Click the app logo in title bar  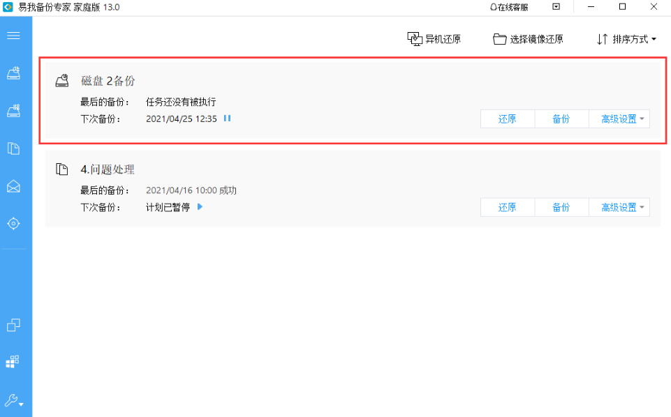(x=8, y=7)
